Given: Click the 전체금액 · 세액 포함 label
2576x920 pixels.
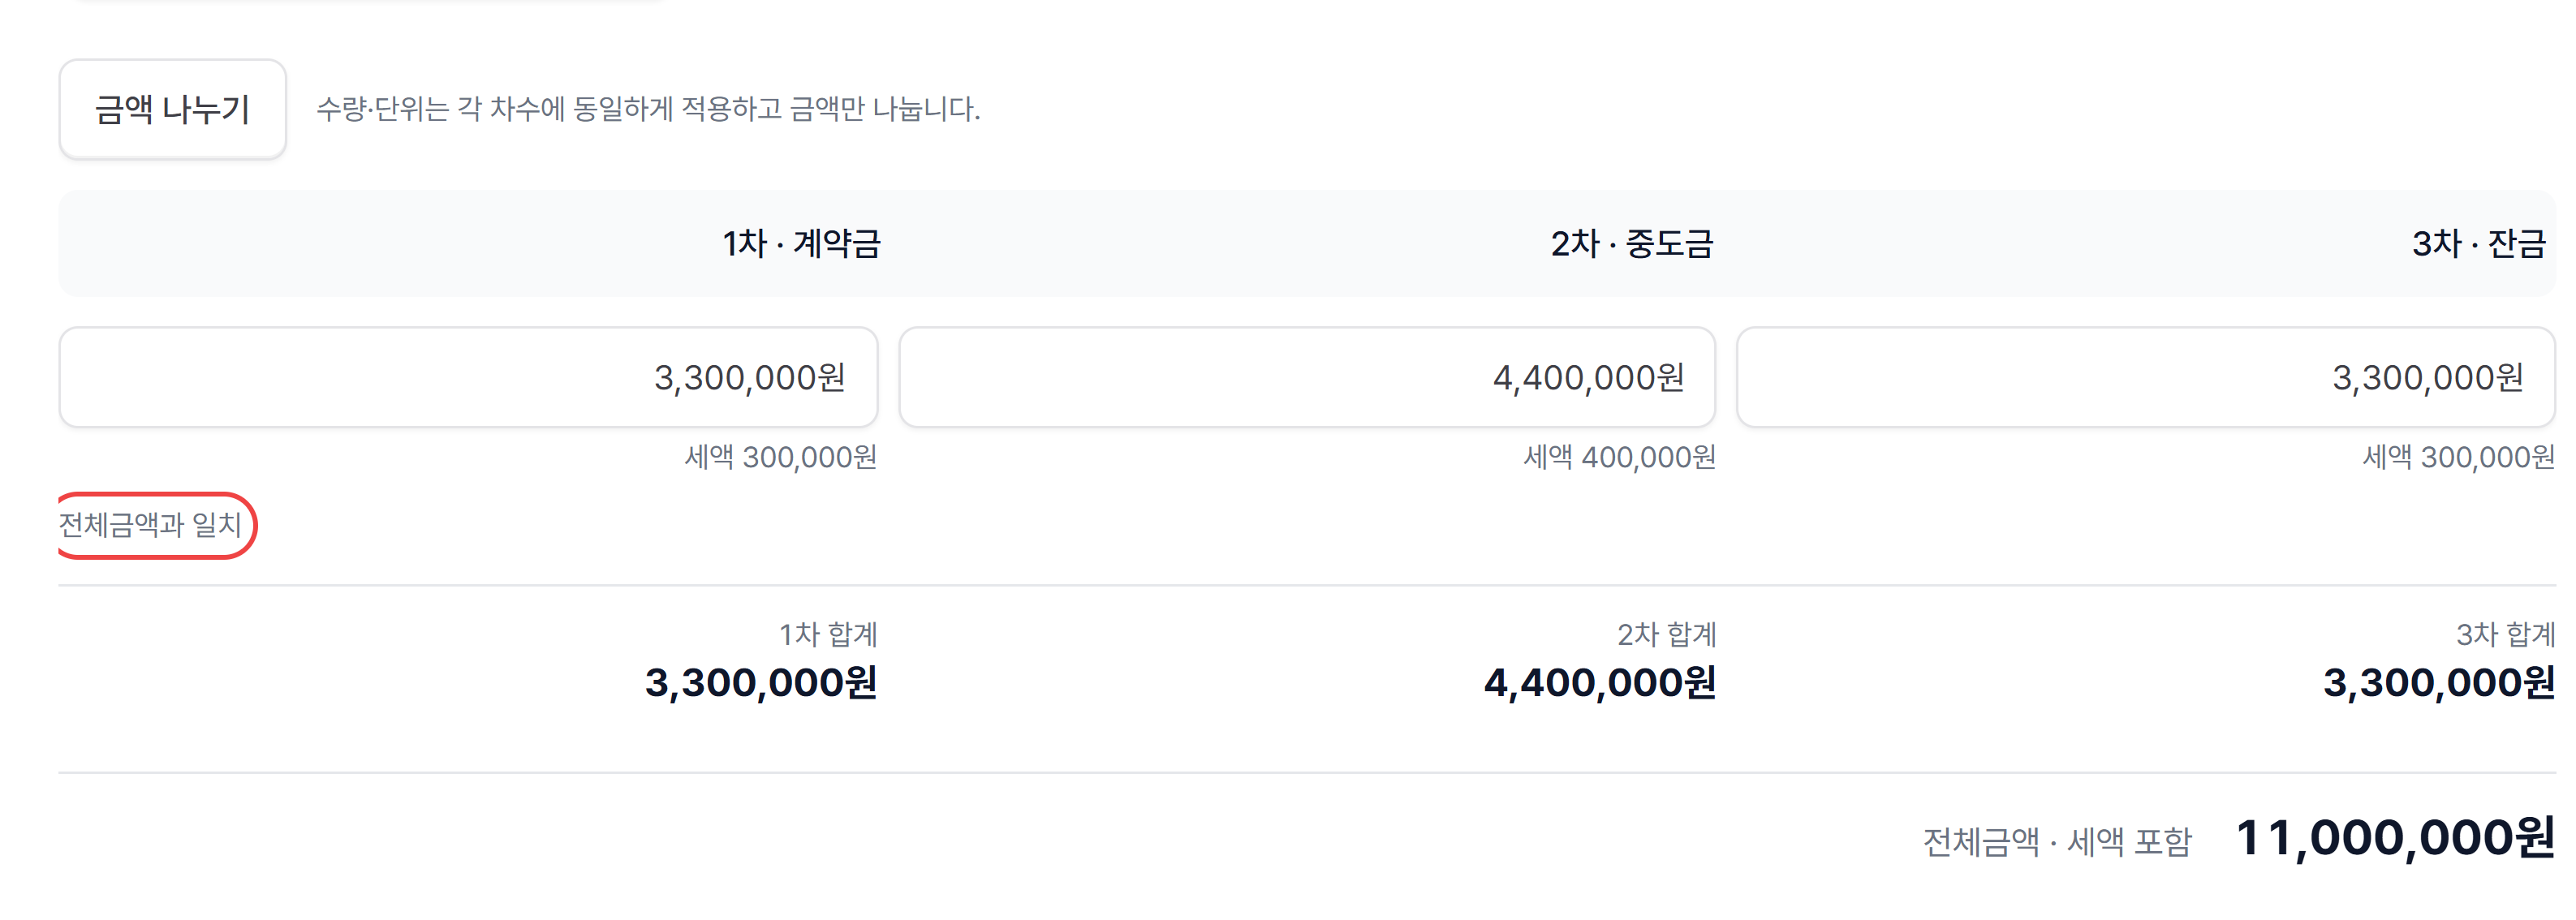Looking at the screenshot, I should [x=2057, y=842].
